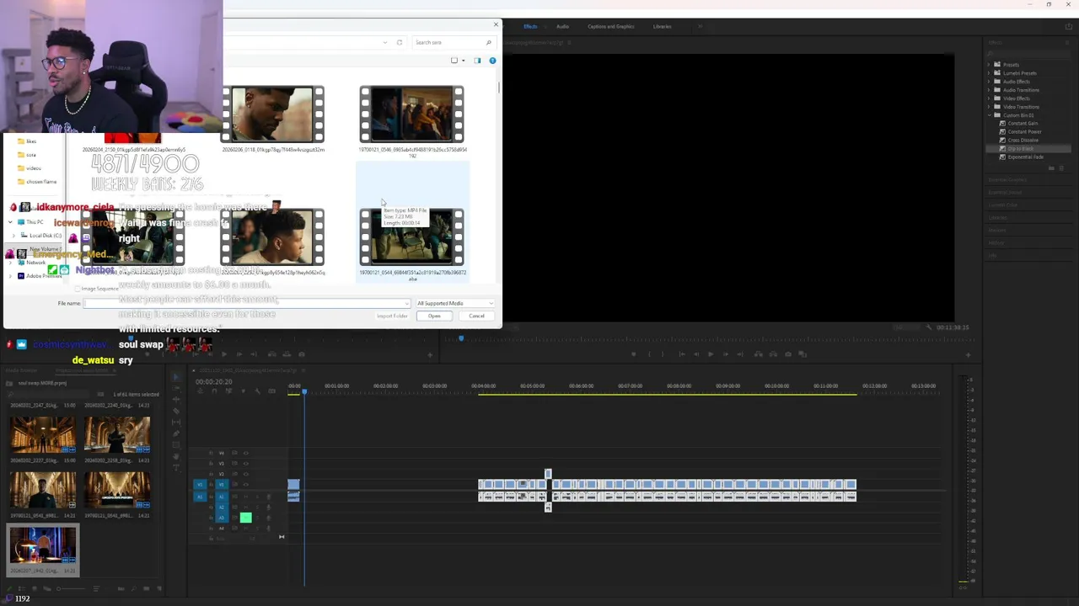Check the Image Sequence checkbox

pyautogui.click(x=78, y=289)
